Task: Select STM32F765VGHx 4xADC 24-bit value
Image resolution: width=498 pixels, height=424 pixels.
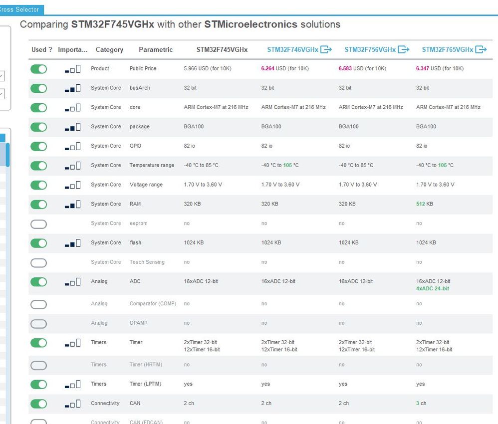Action: (433, 289)
